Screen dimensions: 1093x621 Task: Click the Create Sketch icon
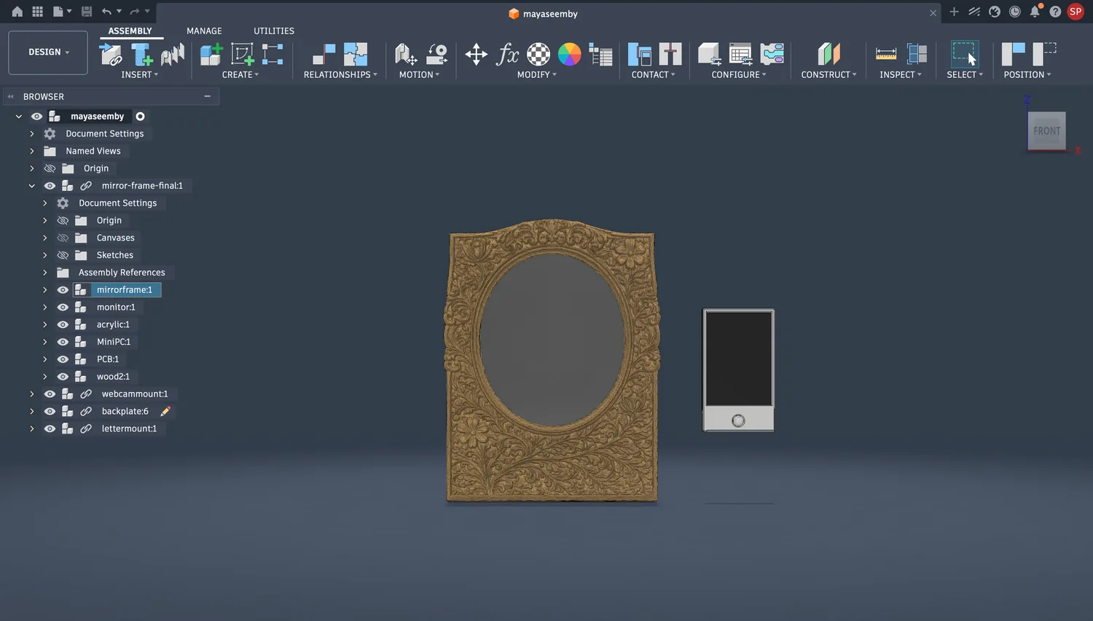tap(243, 55)
